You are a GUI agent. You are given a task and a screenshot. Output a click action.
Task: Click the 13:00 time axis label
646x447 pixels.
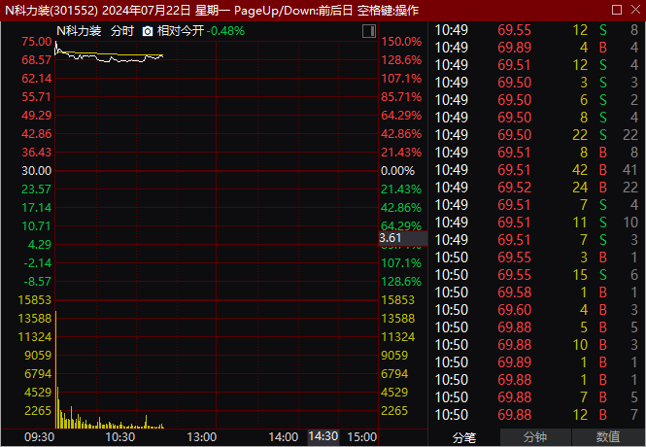[201, 437]
